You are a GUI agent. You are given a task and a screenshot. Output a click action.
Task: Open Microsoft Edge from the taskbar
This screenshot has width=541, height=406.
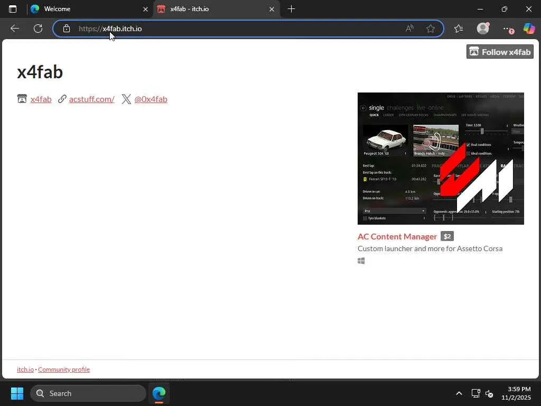pyautogui.click(x=159, y=393)
